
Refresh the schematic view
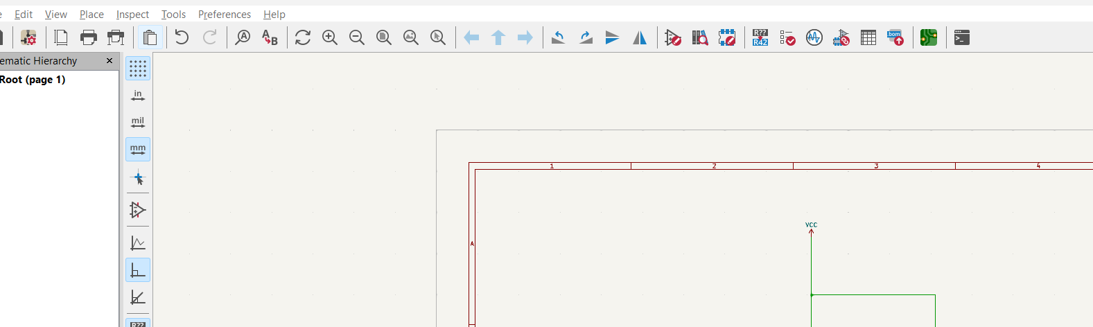303,37
